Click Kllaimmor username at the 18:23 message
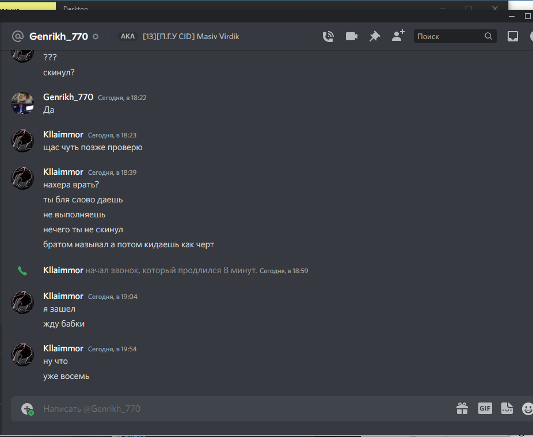 pos(63,135)
